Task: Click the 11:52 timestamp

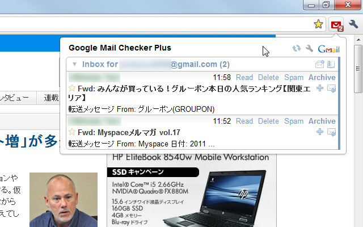Action: pos(222,121)
